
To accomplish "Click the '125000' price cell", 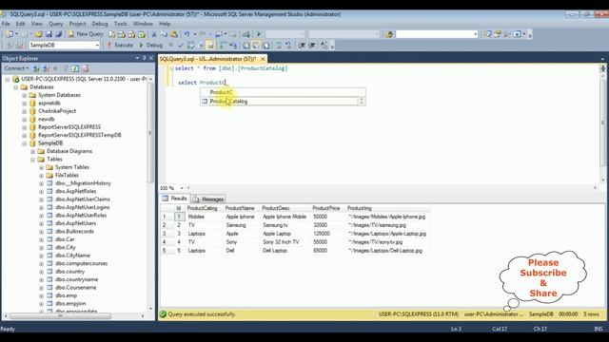I will 322,234.
